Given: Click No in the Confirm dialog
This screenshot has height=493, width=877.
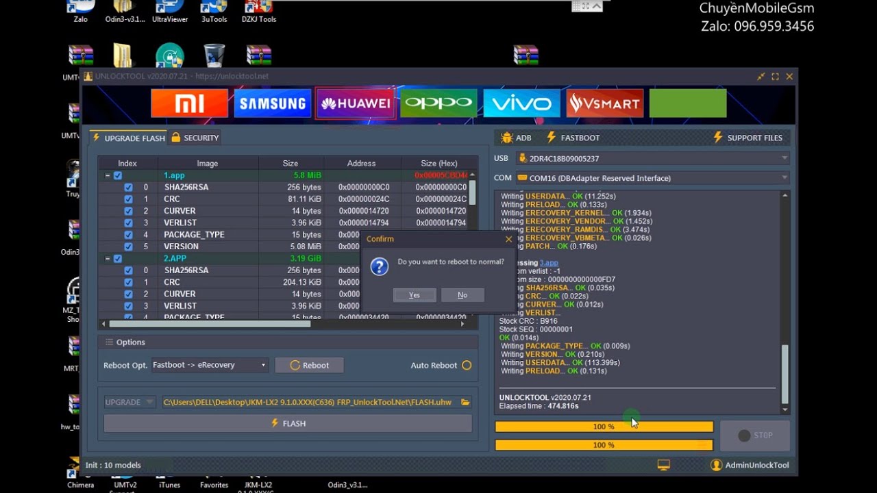Looking at the screenshot, I should coord(462,295).
